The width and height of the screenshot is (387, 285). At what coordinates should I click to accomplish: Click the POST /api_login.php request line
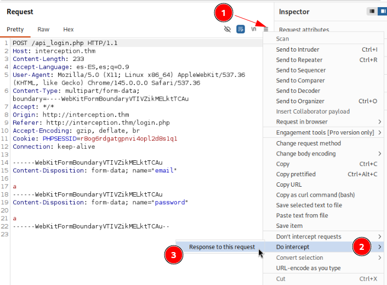click(x=65, y=43)
